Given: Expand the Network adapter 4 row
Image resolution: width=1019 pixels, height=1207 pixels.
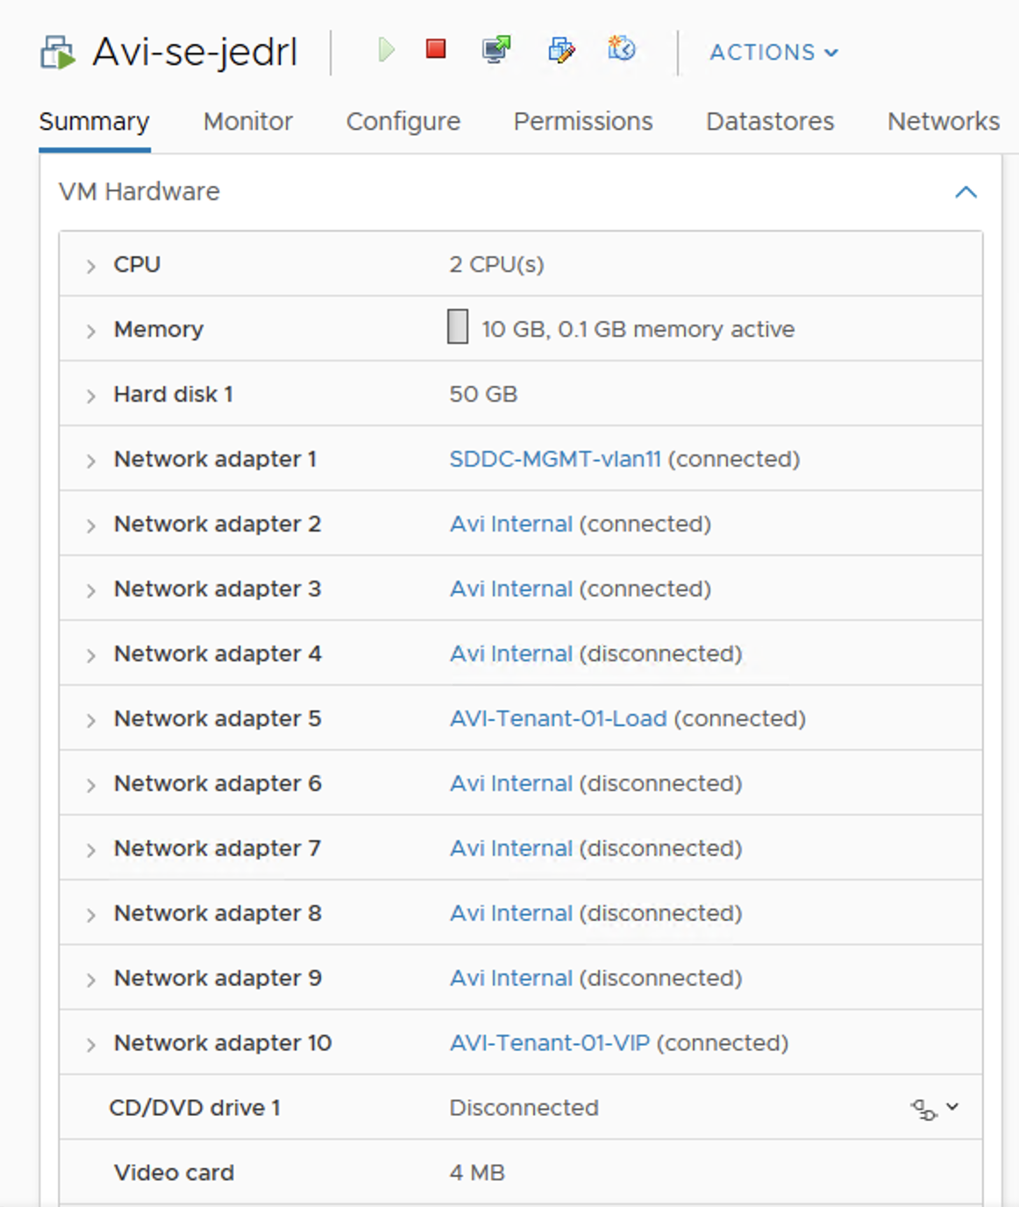Looking at the screenshot, I should 91,655.
